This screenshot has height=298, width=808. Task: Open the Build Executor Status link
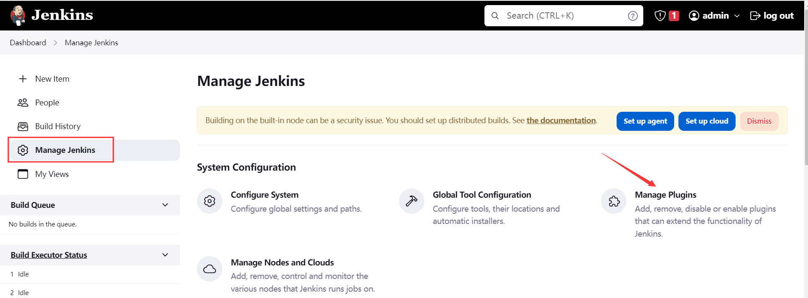49,255
